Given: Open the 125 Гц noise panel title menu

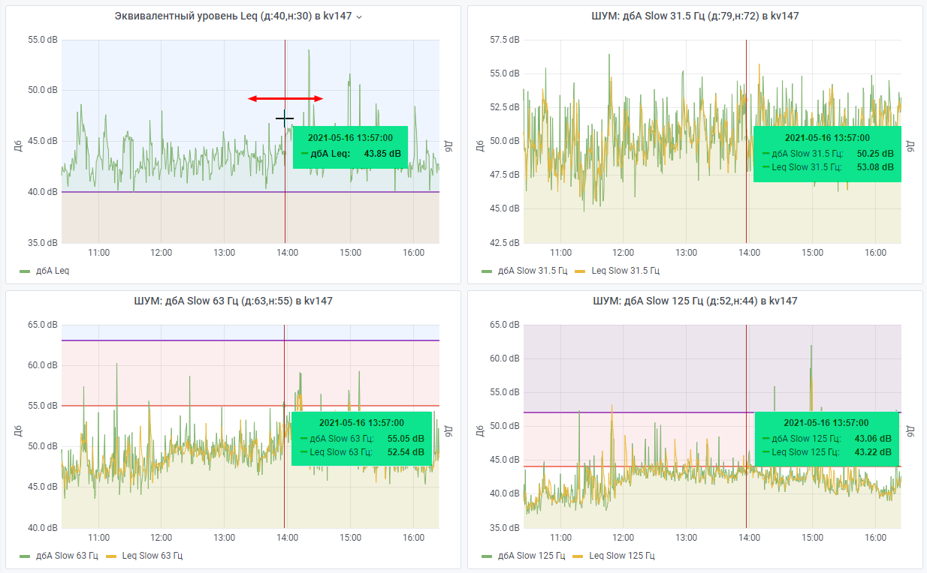Looking at the screenshot, I should click(x=695, y=301).
